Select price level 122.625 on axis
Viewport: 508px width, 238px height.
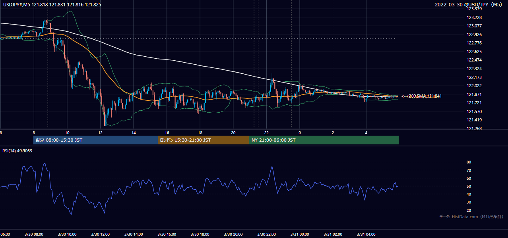click(x=474, y=52)
